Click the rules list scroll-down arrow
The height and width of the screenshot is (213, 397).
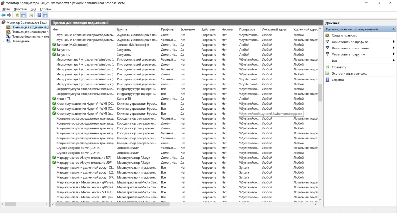[320, 200]
